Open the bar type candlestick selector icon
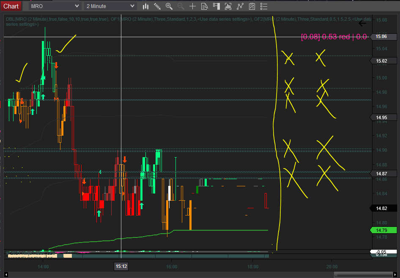The image size is (400, 278). [x=145, y=6]
